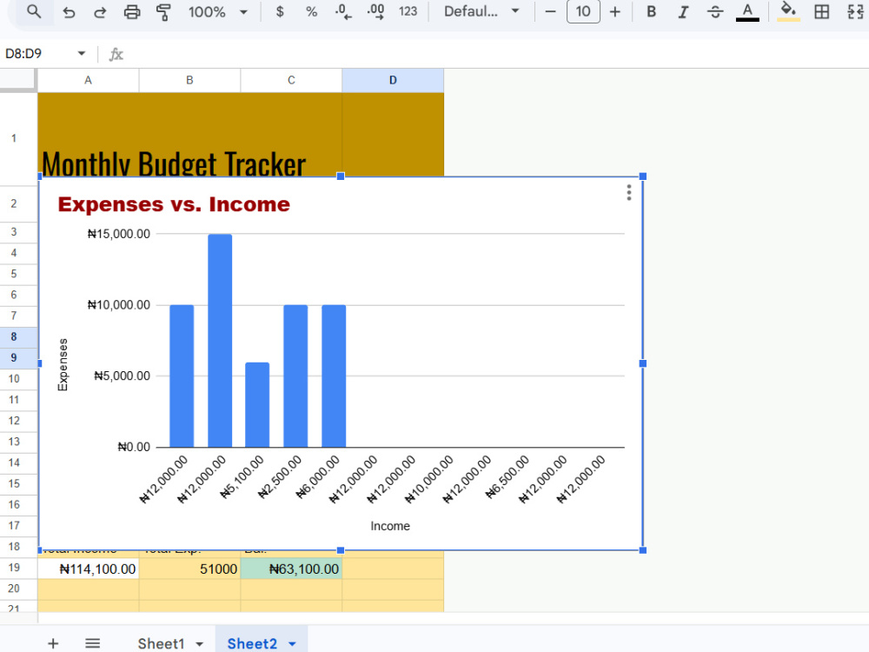Format as percent

[311, 11]
